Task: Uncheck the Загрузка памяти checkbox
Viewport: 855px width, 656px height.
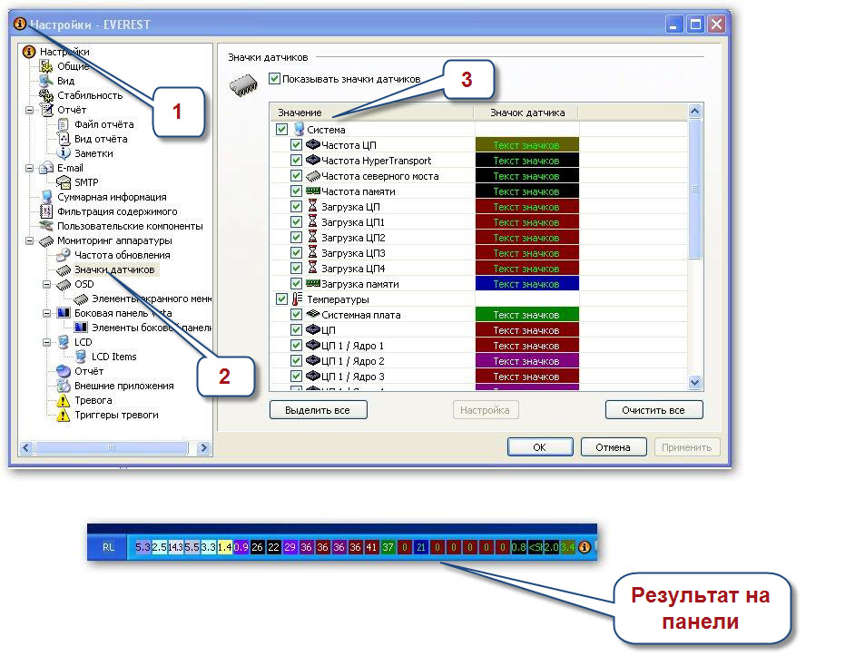Action: point(296,284)
